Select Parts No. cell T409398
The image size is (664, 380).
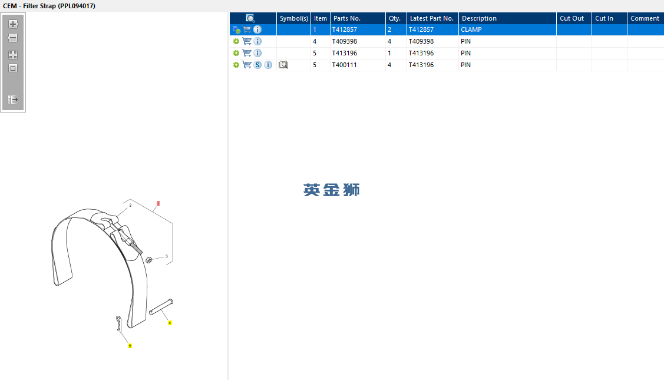click(358, 41)
